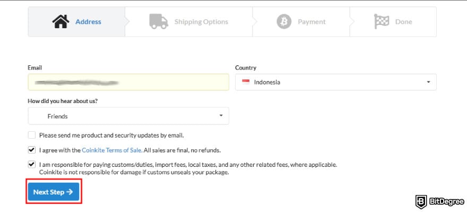Open the Coinkite Terms of Sale link
Image resolution: width=467 pixels, height=212 pixels.
tap(111, 150)
